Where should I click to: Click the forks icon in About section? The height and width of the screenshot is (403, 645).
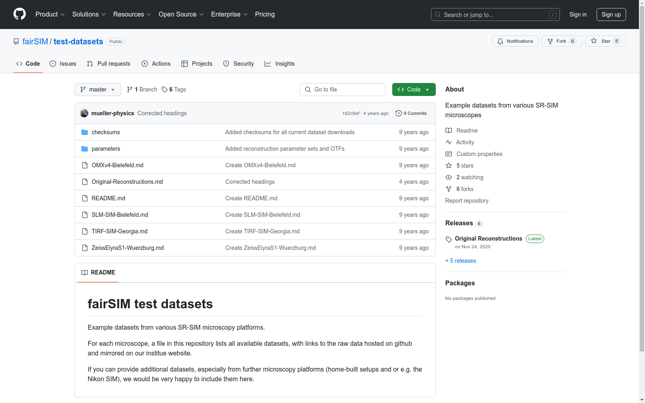pyautogui.click(x=449, y=189)
